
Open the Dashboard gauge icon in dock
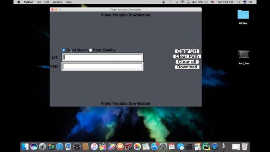pos(77,147)
